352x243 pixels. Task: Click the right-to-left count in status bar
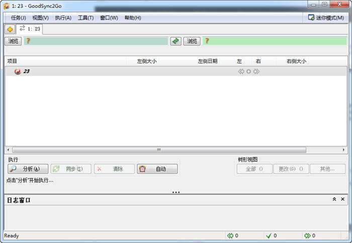(232, 235)
